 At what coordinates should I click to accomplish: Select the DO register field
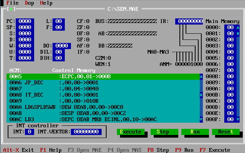coord(62,46)
